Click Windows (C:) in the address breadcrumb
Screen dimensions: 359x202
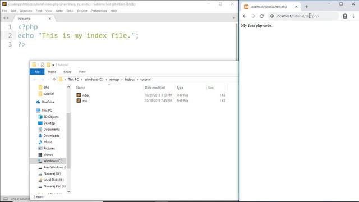pyautogui.click(x=94, y=80)
